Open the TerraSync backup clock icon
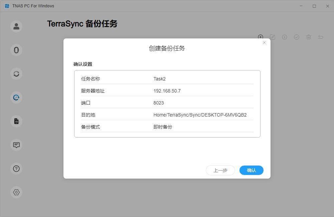The image size is (334, 217). coord(16,97)
